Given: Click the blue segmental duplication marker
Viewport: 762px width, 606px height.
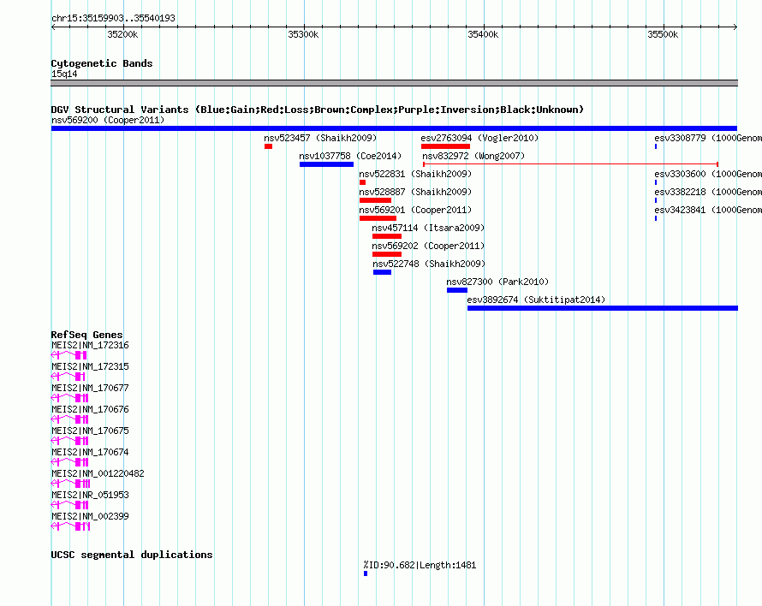Looking at the screenshot, I should click(x=366, y=574).
